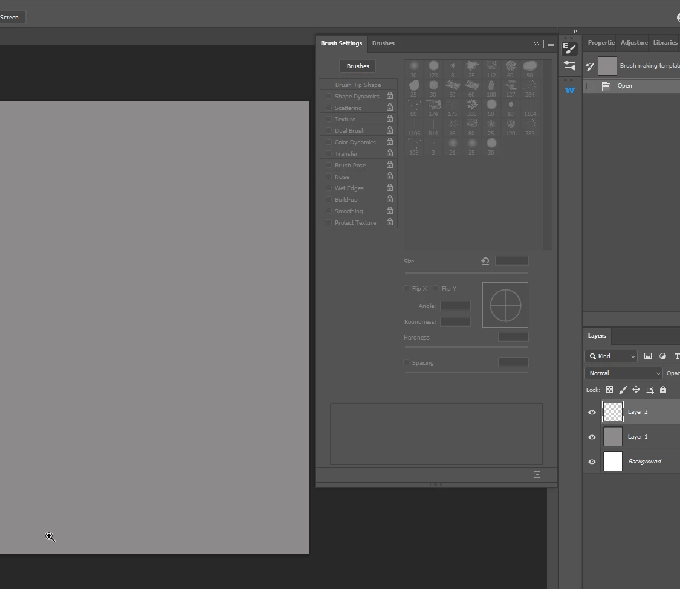Toggle Spacing checkbox
Viewport: 680px width, 589px height.
[x=406, y=362]
